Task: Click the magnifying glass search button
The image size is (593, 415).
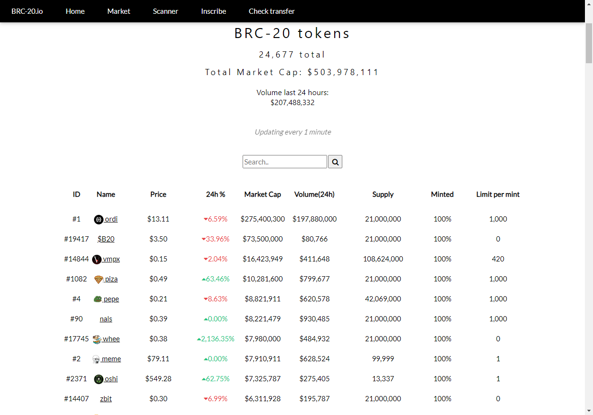Action: click(x=335, y=162)
